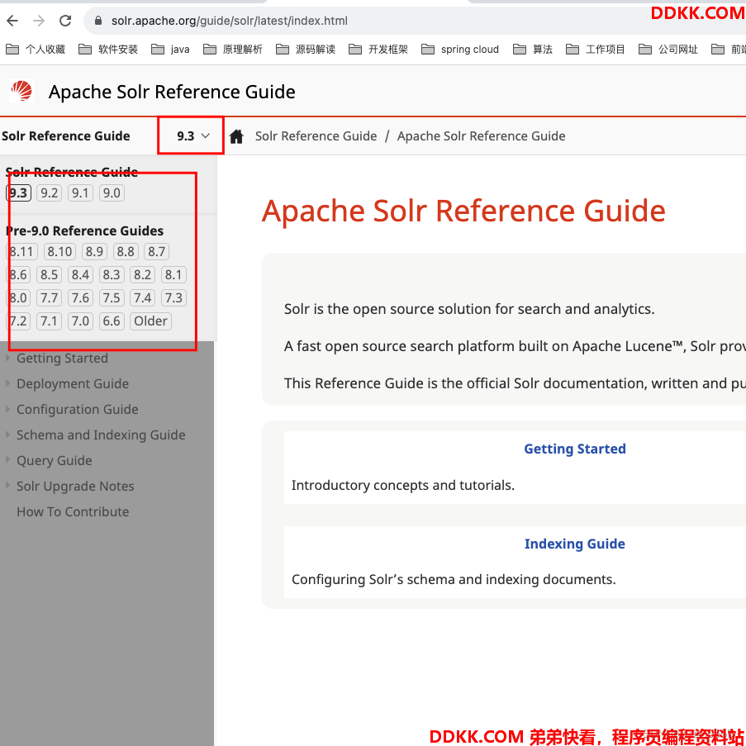746x746 pixels.
Task: Open the 软件安装 bookmarks folder
Action: click(108, 49)
